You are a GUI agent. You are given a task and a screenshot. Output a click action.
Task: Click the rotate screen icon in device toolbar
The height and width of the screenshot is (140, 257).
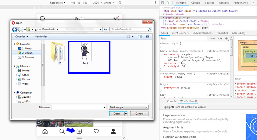[x=120, y=3]
